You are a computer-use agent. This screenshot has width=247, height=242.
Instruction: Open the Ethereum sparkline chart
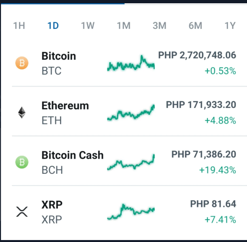131,112
